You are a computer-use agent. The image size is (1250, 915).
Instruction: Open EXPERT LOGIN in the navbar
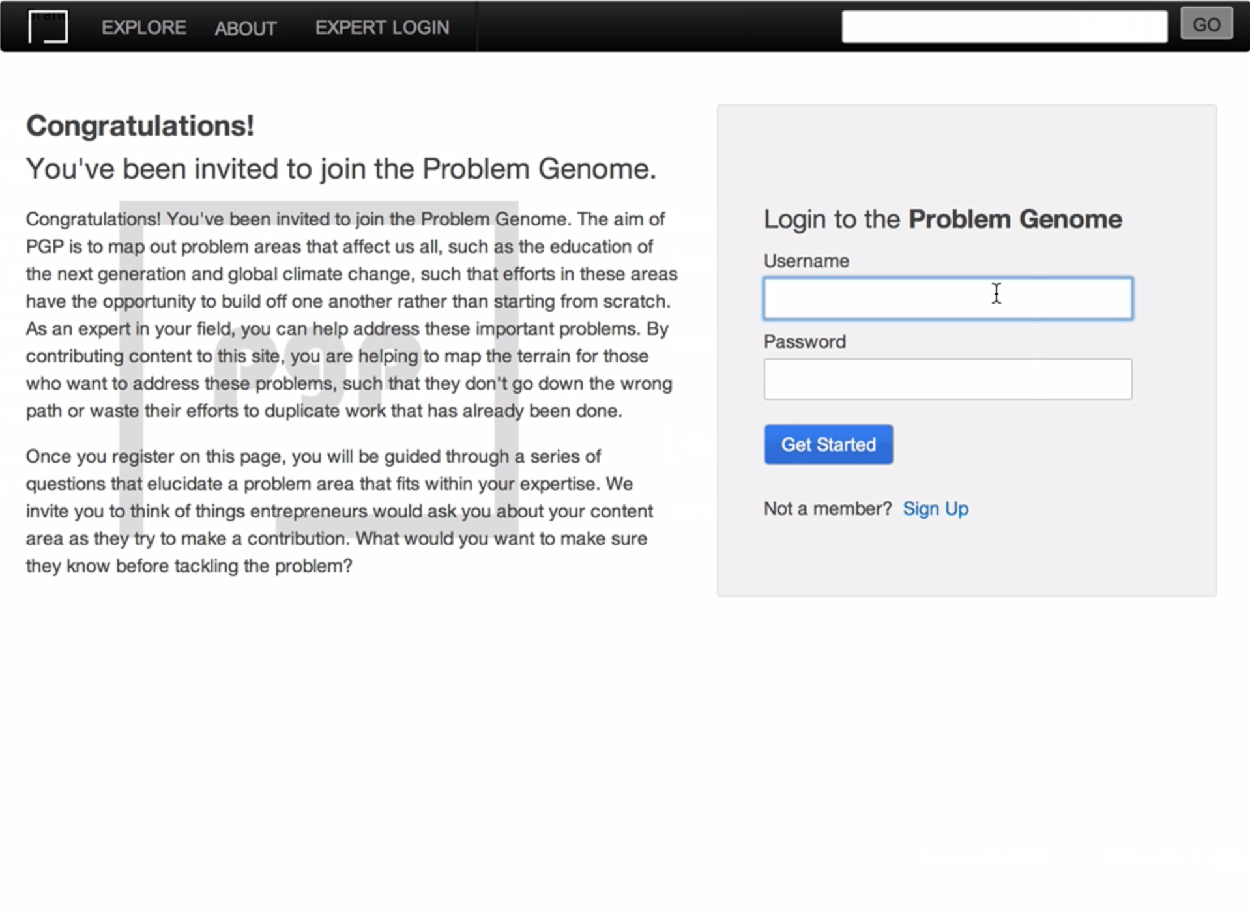[x=382, y=27]
